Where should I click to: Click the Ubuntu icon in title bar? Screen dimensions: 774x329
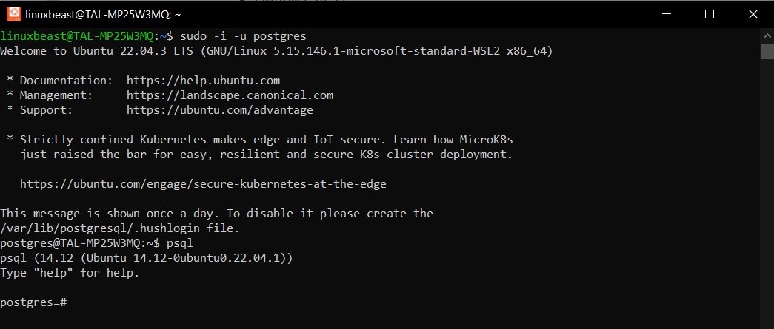[x=14, y=14]
